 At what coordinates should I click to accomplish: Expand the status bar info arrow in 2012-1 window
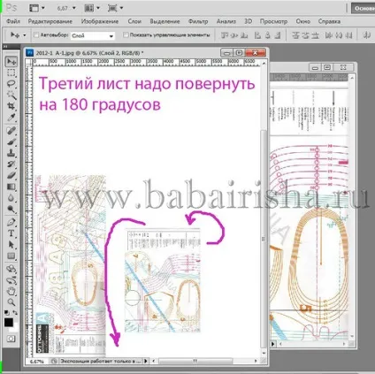point(146,361)
